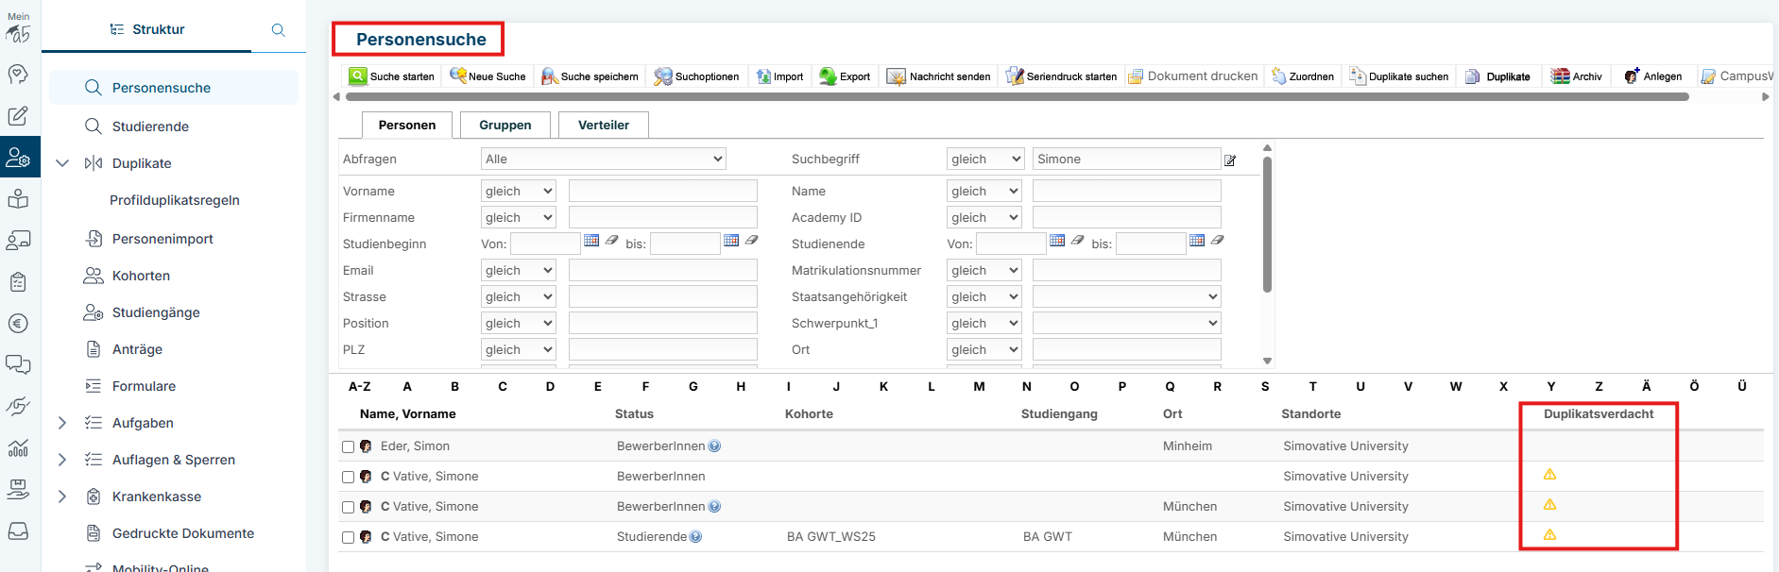This screenshot has width=1779, height=572.
Task: Click the search magnifier beside Struktur
Action: point(278,30)
